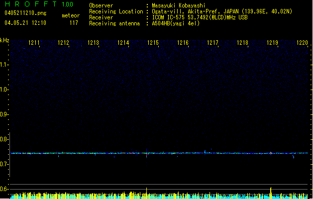Screen dimensions: 313x199
Task: Click the 1216 time axis marker
Action: (183, 43)
